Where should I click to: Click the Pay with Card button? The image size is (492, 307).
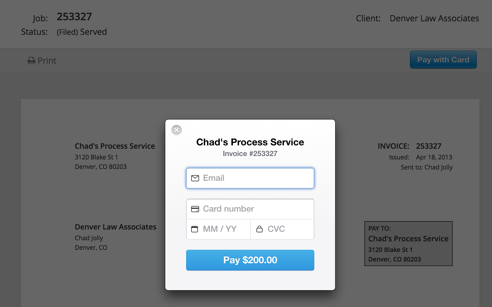pyautogui.click(x=443, y=59)
